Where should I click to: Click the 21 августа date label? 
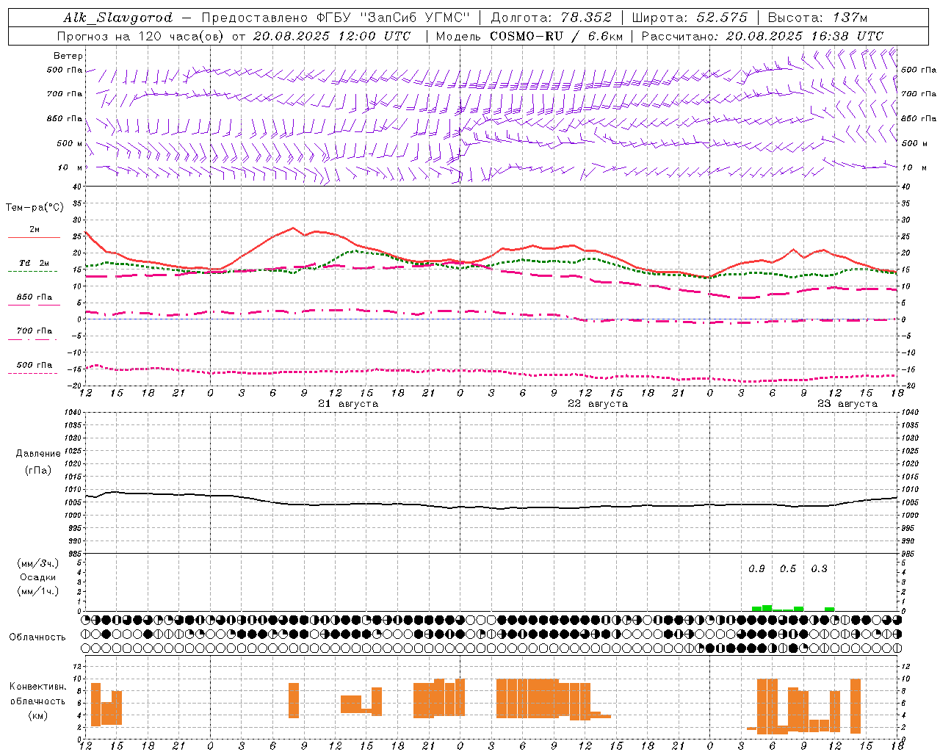pyautogui.click(x=348, y=404)
